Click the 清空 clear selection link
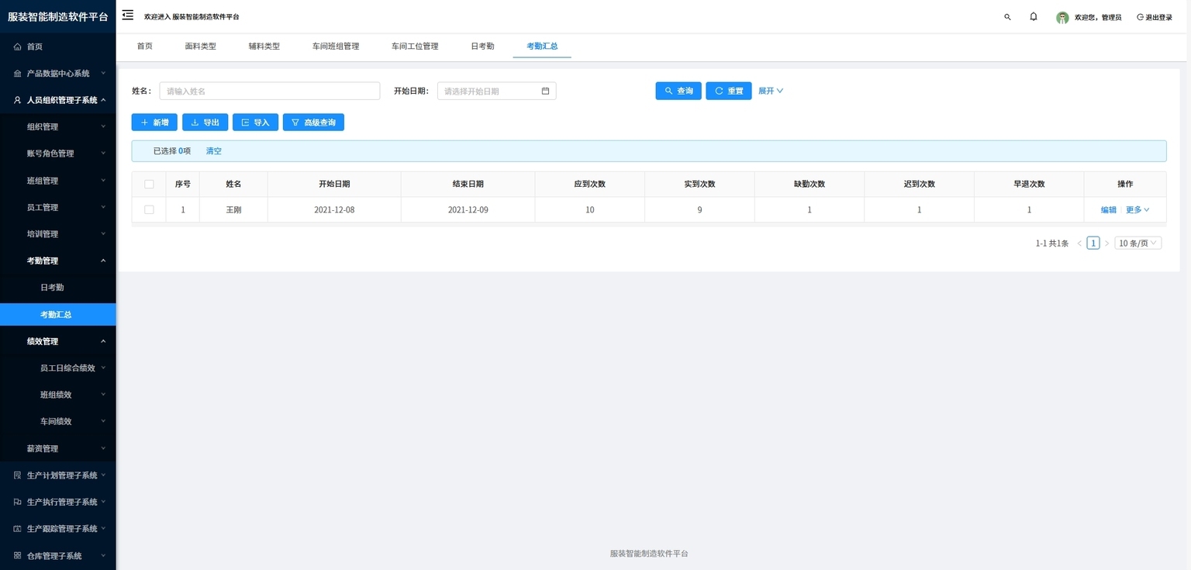The height and width of the screenshot is (570, 1191). (x=214, y=151)
